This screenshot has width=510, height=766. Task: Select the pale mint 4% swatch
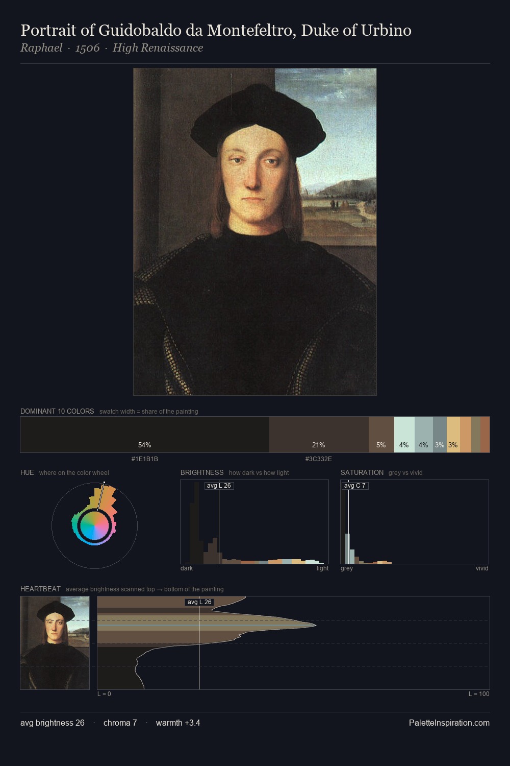pyautogui.click(x=404, y=435)
